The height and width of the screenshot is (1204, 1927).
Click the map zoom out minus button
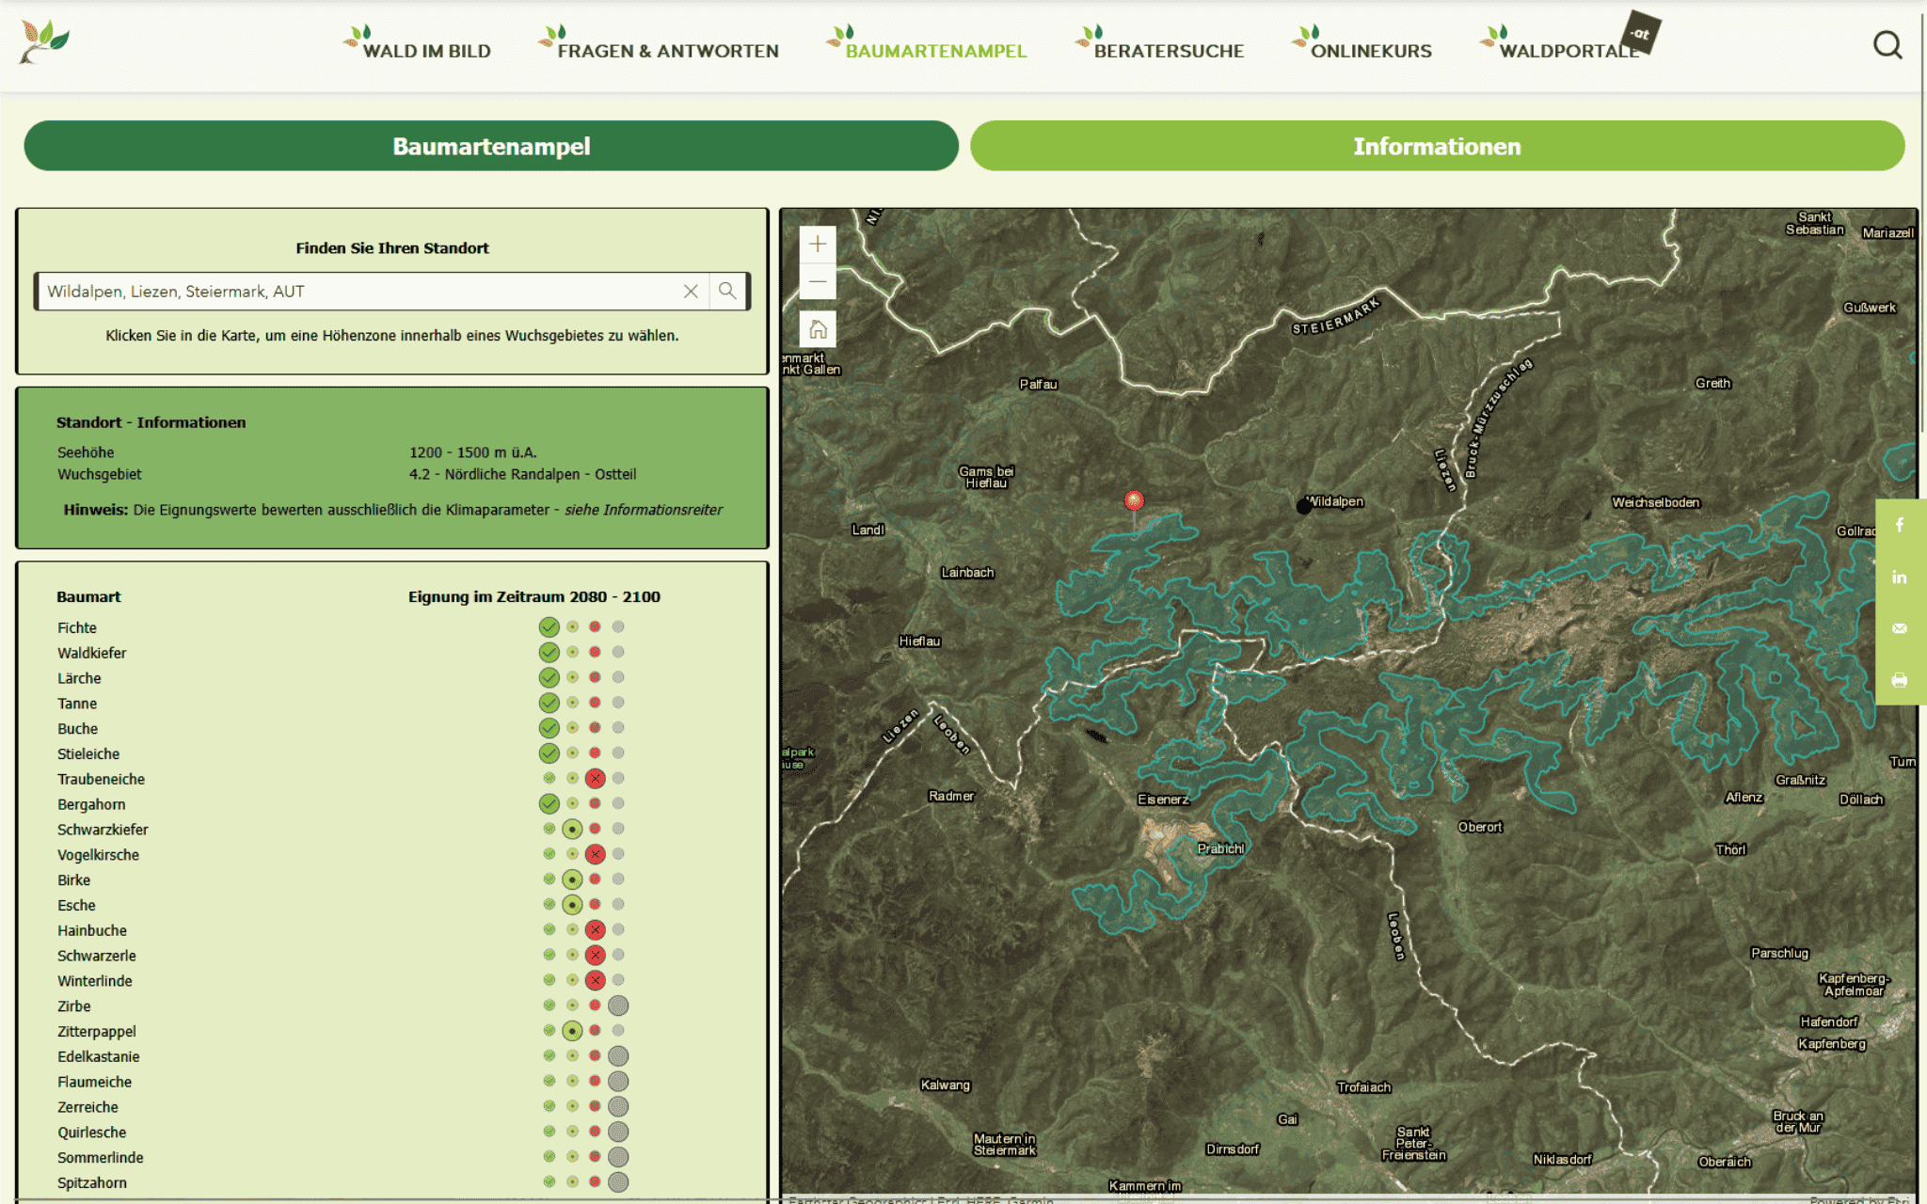pos(817,281)
